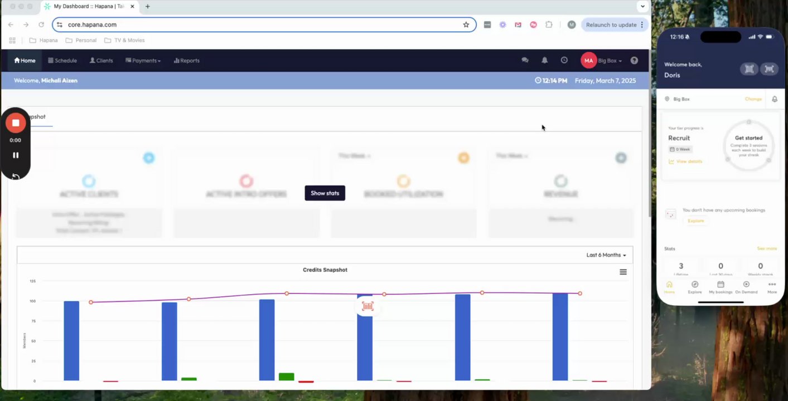Go to the Clients page

tap(101, 61)
